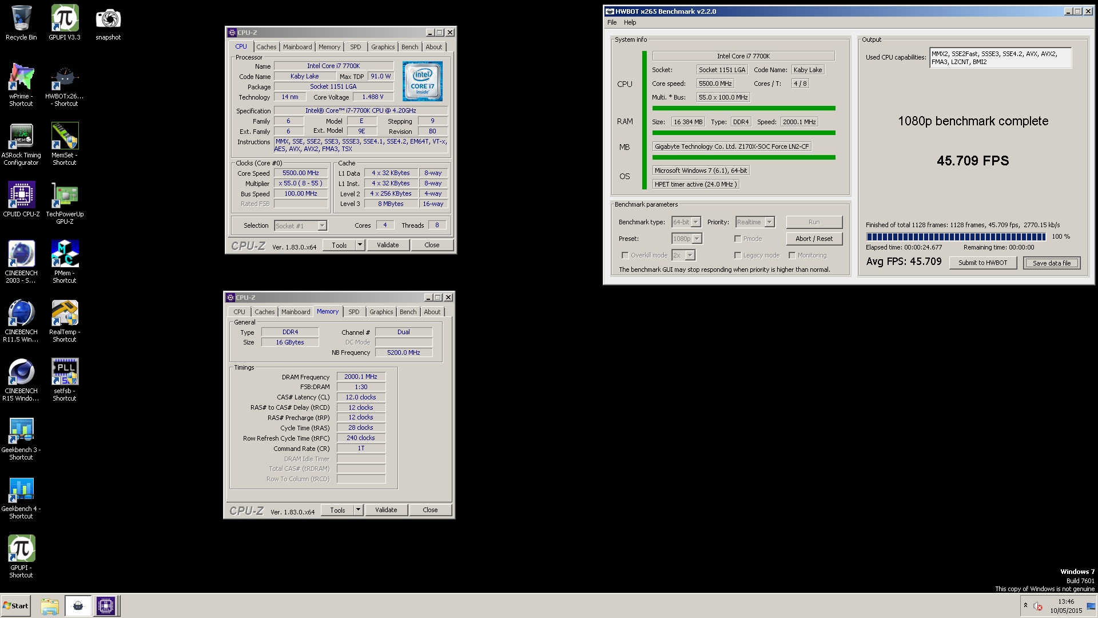Click the Abort / Reset button
This screenshot has height=618, width=1098.
pos(814,239)
